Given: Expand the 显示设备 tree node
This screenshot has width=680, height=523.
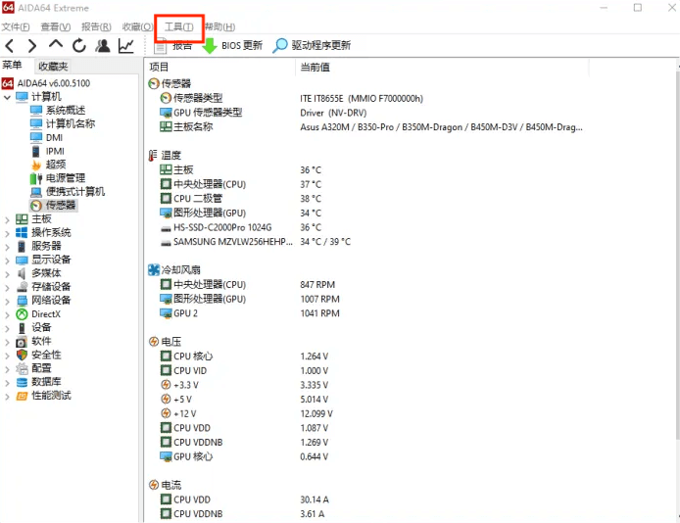Looking at the screenshot, I should [7, 261].
